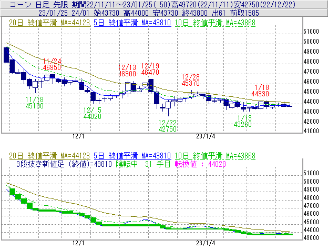Click the 12/13 46300 high label
The width and height of the screenshot is (328, 250).
[x=127, y=71]
